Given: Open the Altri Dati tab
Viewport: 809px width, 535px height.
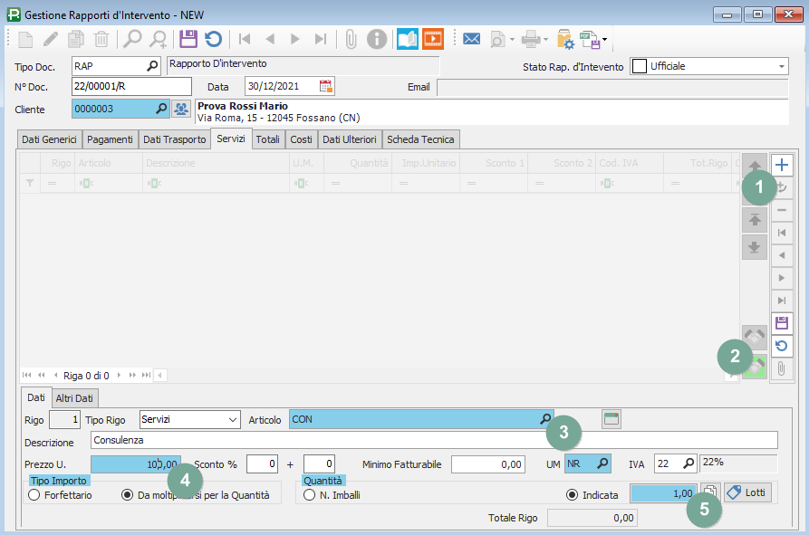Looking at the screenshot, I should click(75, 398).
